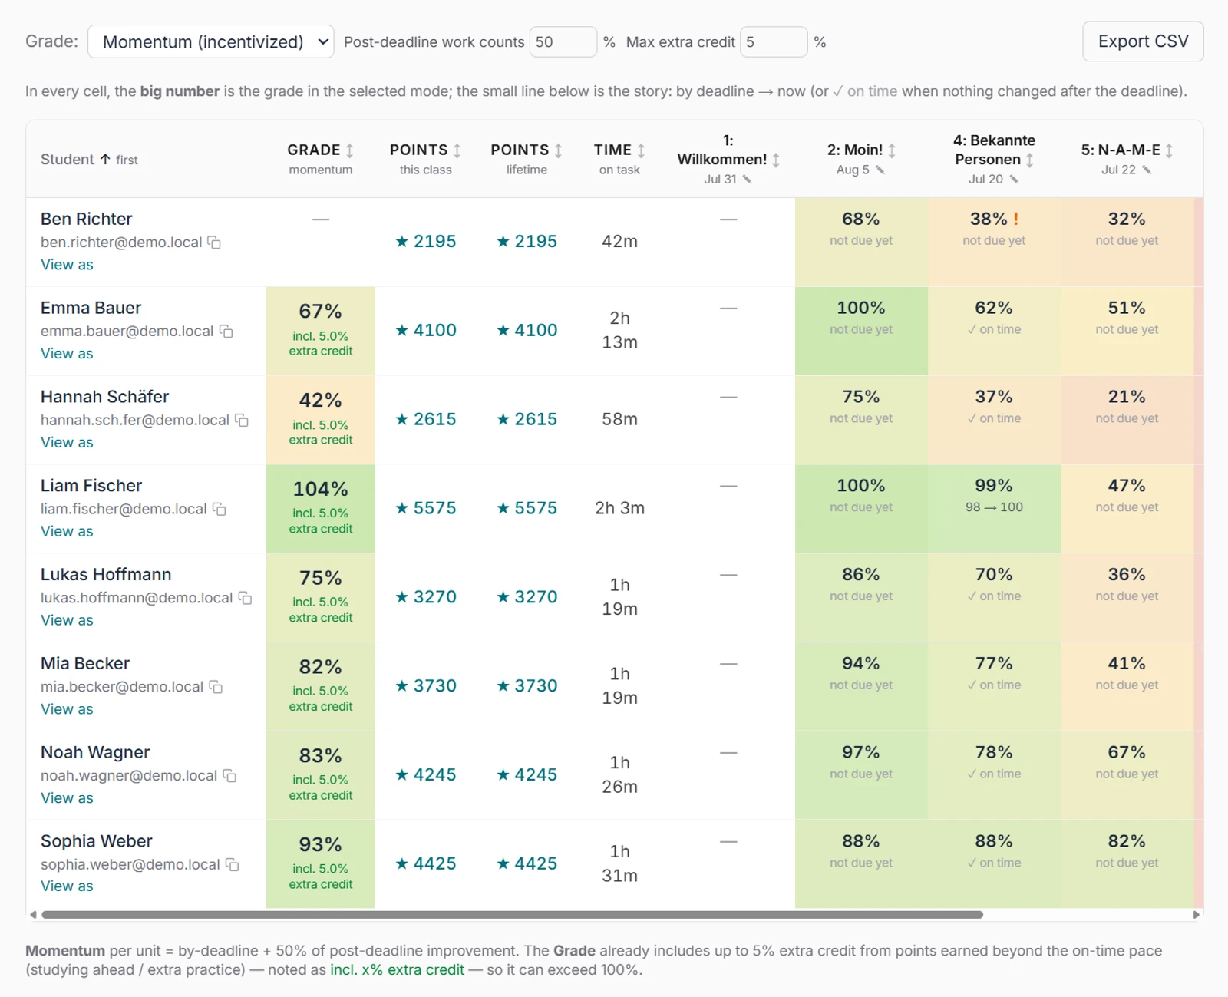Click Lukas Hoffmann's 70% Bekannte Personen cell
1228x997 pixels.
pyautogui.click(x=994, y=597)
